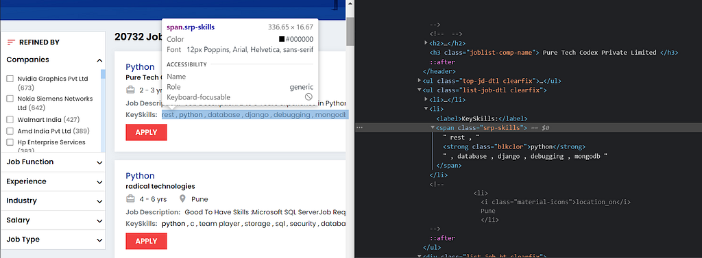Click the black color swatch in the tooltip
This screenshot has width=702, height=258.
282,39
